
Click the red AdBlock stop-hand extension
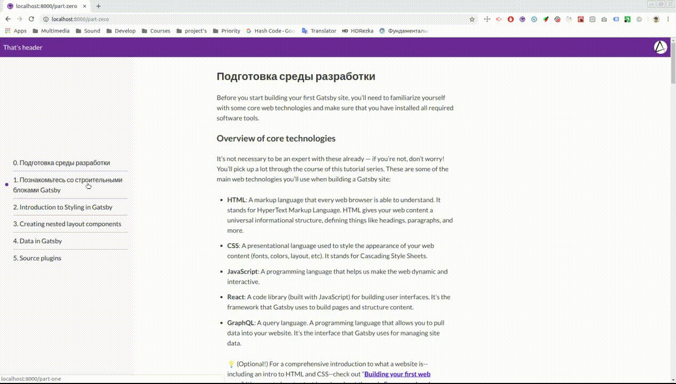pyautogui.click(x=510, y=19)
